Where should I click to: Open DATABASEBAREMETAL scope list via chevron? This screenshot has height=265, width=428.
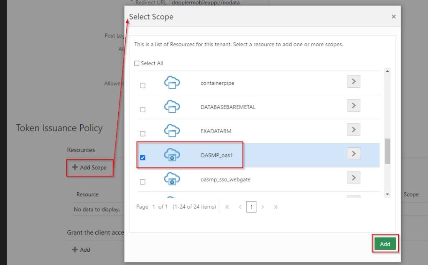[x=353, y=105]
